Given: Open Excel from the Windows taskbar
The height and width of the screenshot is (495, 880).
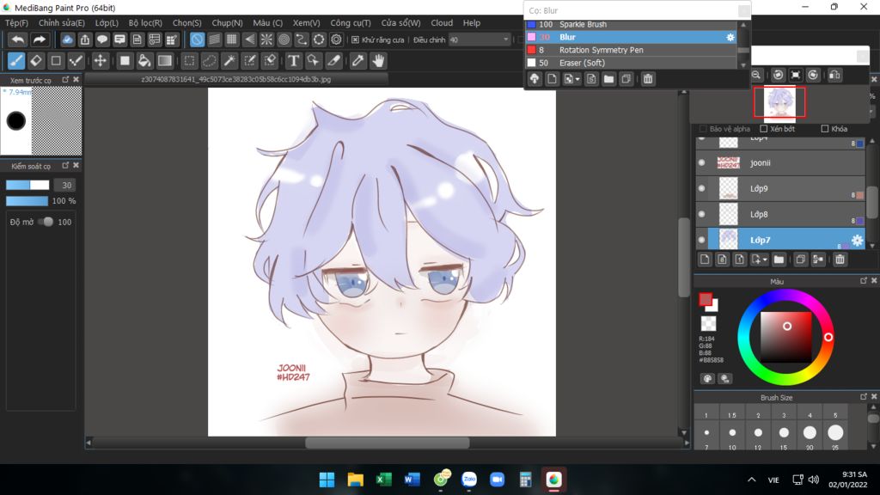Looking at the screenshot, I should pos(384,480).
